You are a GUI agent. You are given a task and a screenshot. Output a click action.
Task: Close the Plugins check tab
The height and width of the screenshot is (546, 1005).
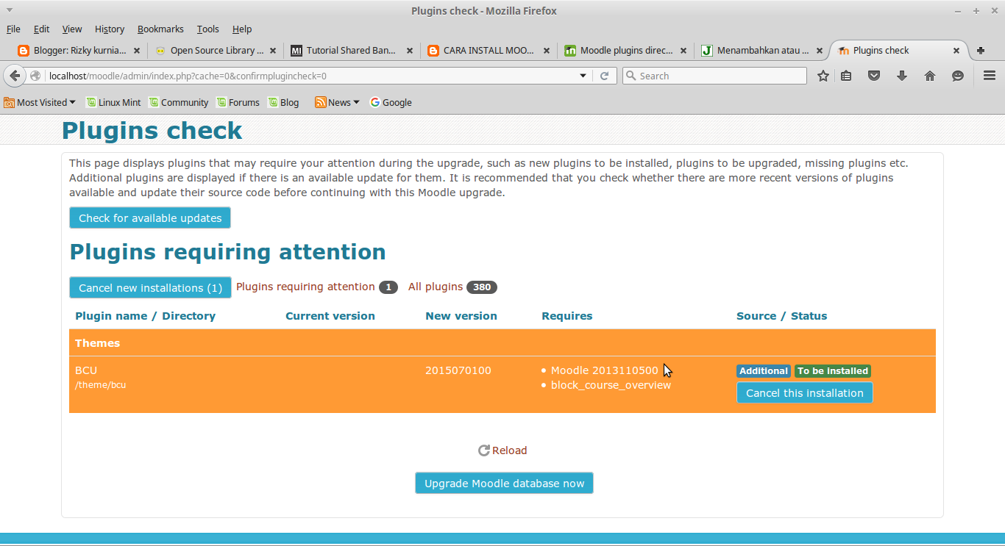click(x=956, y=51)
